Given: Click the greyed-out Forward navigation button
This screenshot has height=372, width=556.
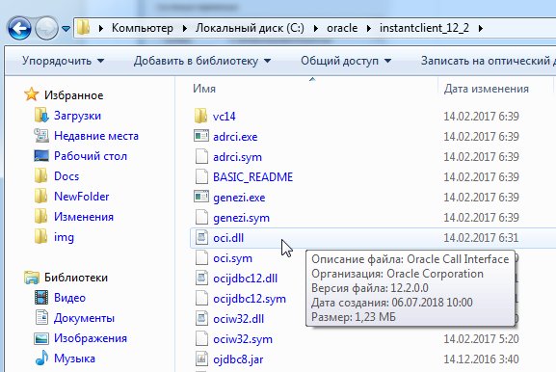Looking at the screenshot, I should tap(46, 28).
